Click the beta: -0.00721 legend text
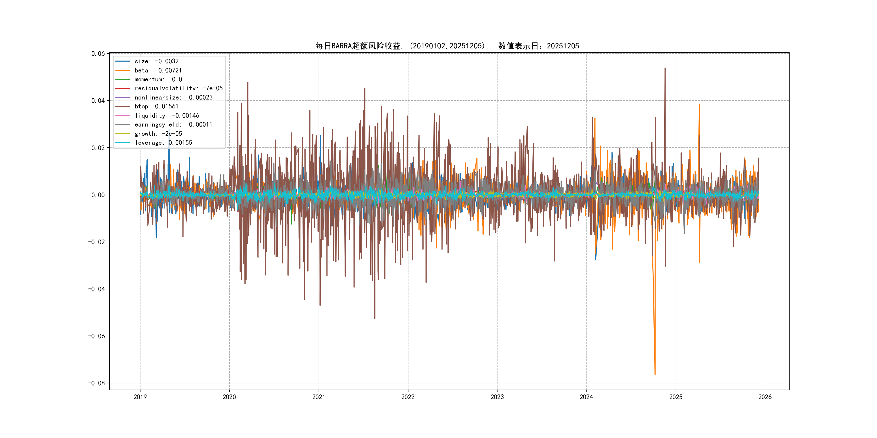Image resolution: width=877 pixels, height=438 pixels. (158, 70)
